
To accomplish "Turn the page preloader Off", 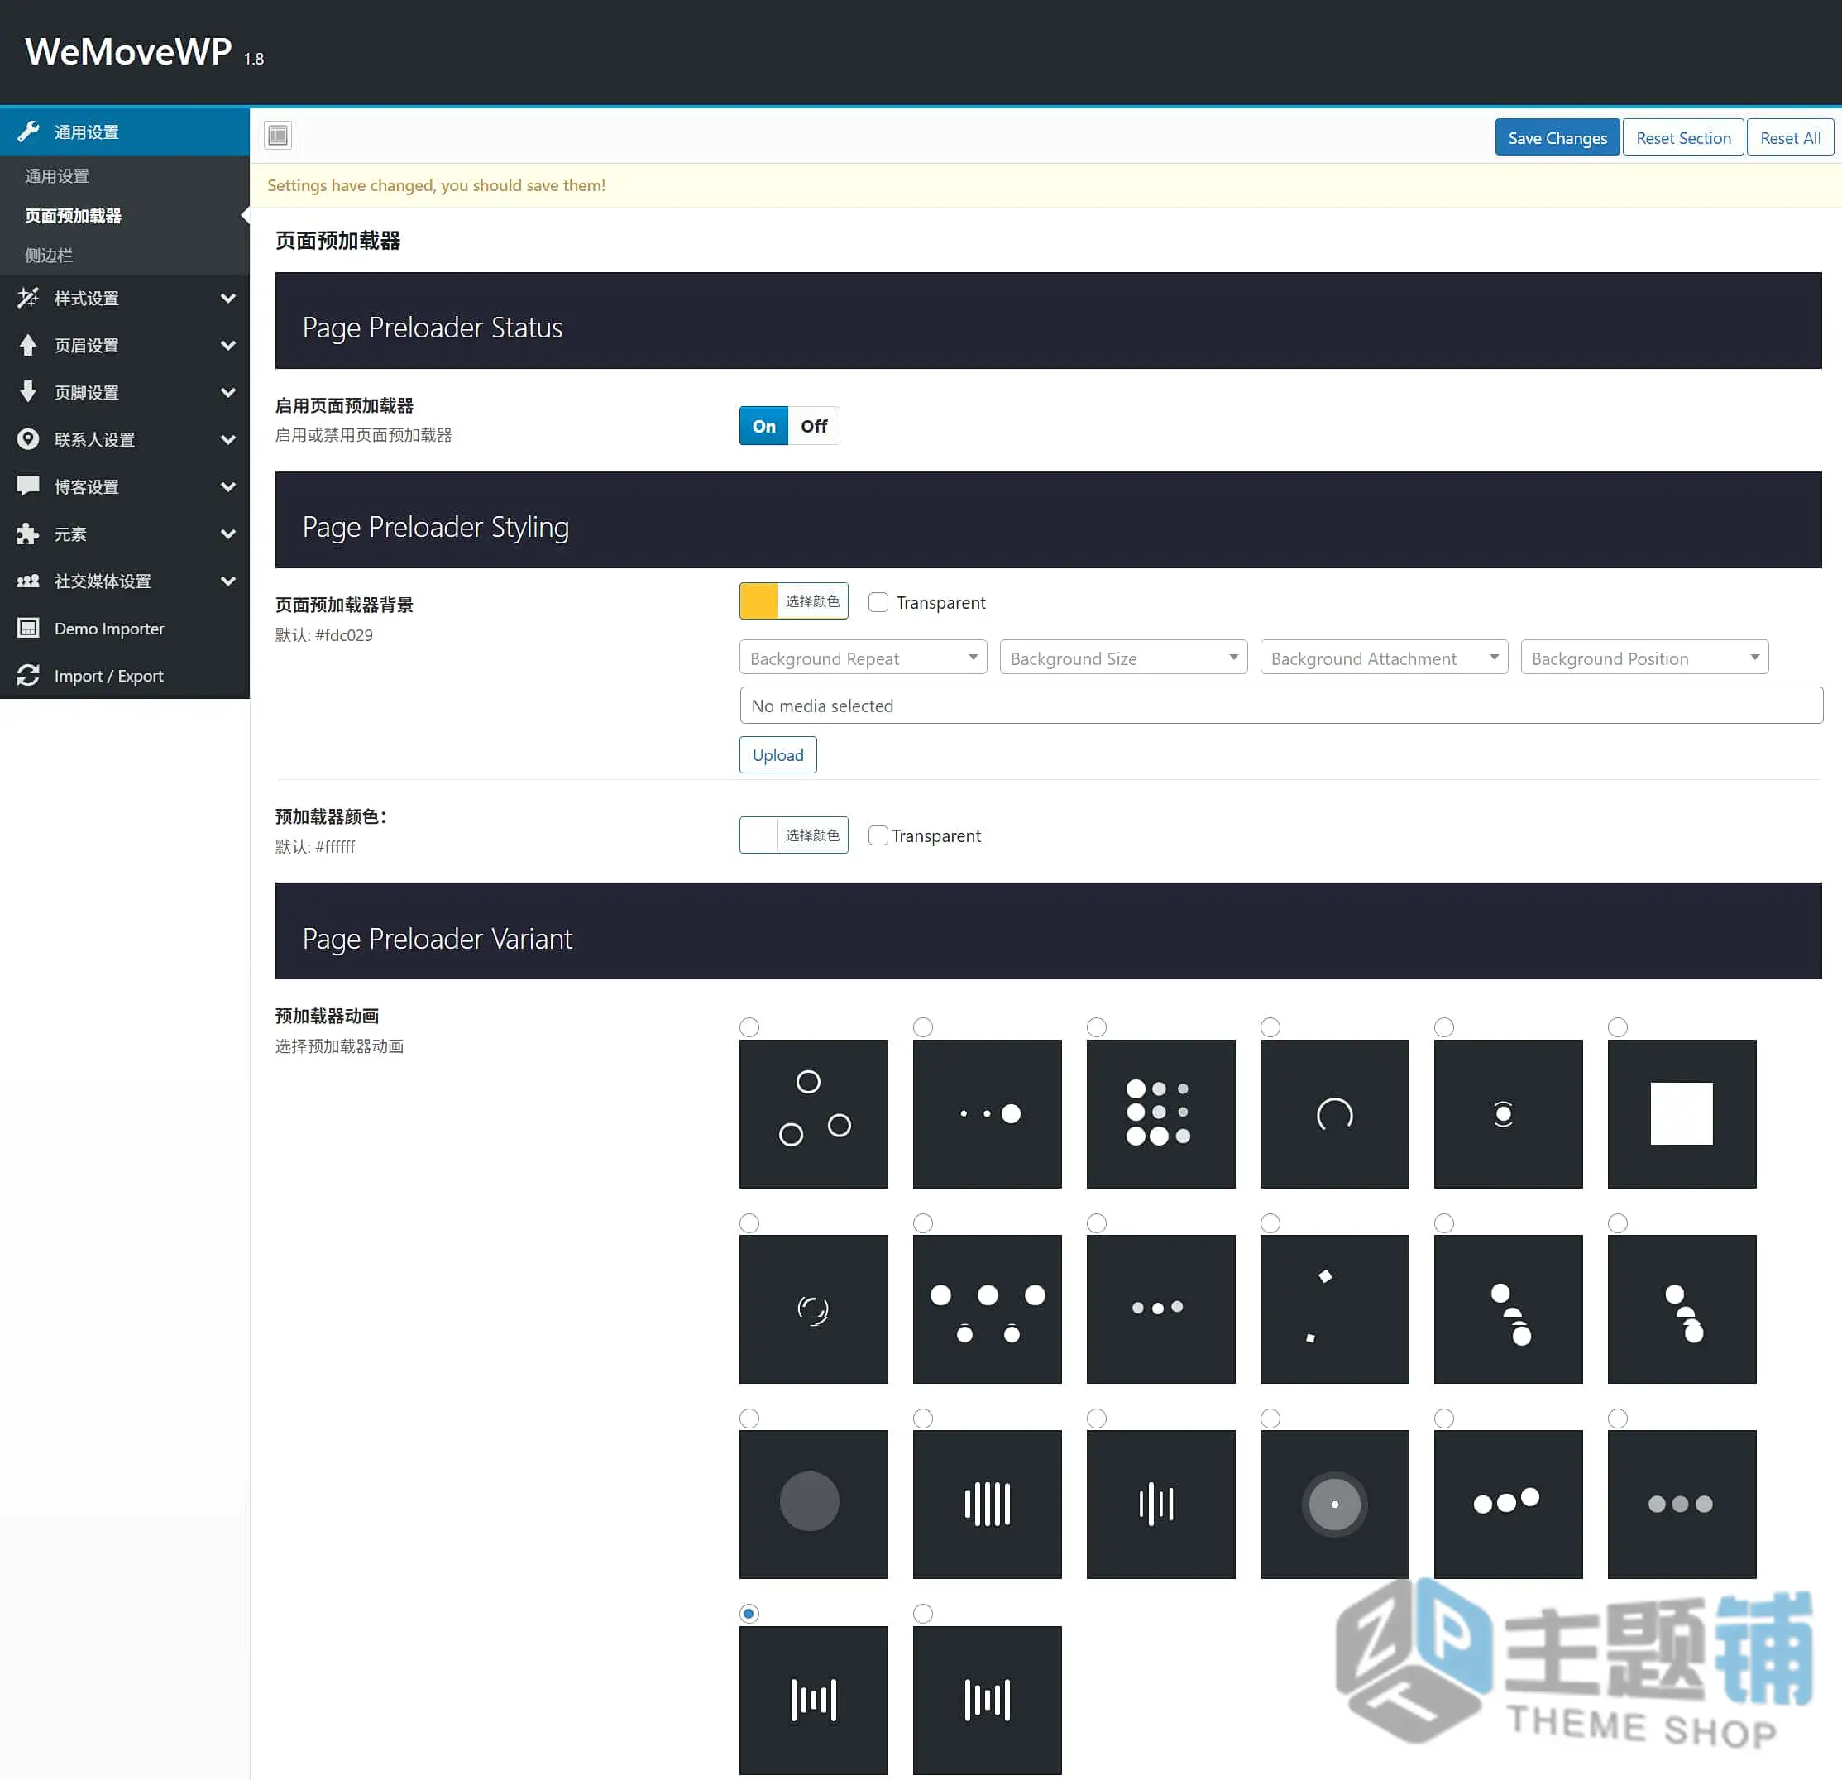I will pyautogui.click(x=814, y=426).
